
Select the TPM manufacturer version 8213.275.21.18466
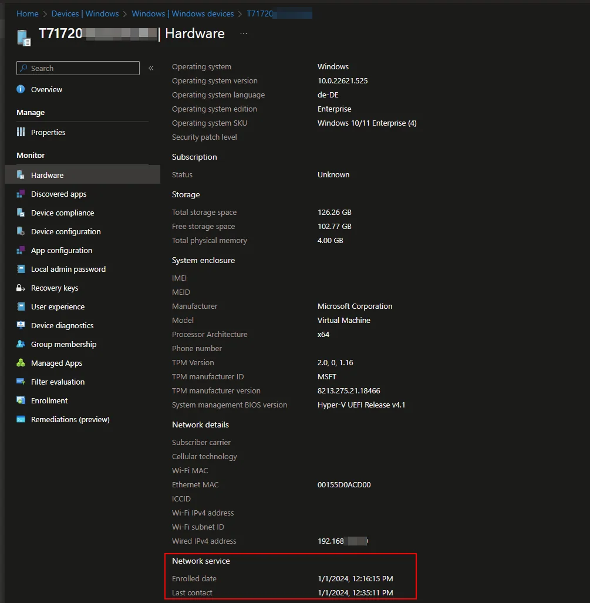(349, 390)
